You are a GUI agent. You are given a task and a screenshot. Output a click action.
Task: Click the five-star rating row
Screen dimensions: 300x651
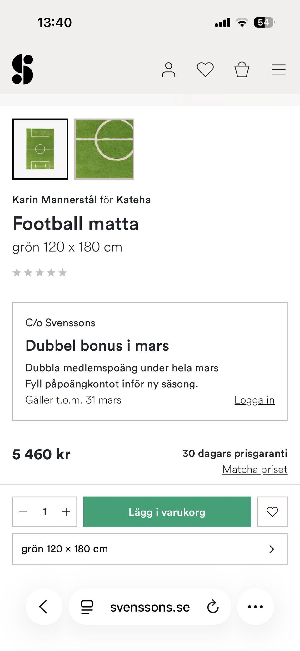click(40, 272)
